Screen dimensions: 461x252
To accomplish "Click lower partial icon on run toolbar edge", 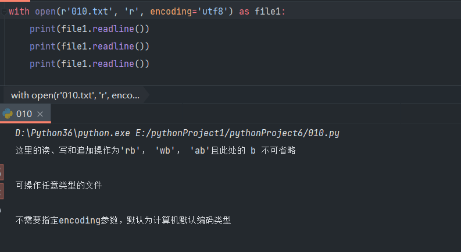I will (1, 191).
